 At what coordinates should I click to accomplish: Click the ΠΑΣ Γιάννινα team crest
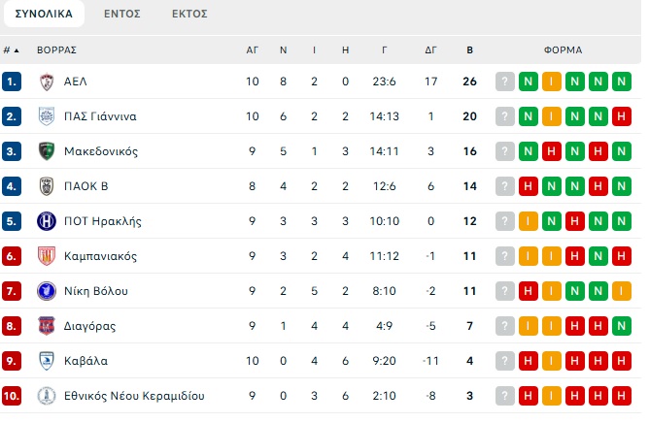[x=47, y=116]
